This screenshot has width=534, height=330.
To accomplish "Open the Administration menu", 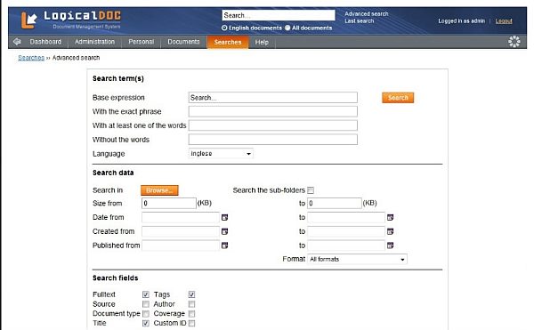I will tap(94, 42).
